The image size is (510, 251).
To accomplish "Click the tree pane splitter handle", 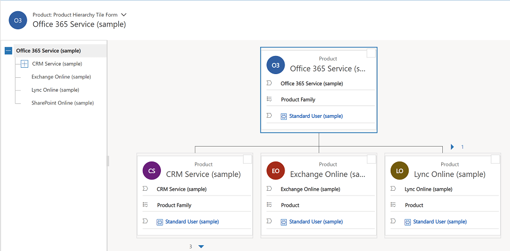I will click(x=108, y=160).
